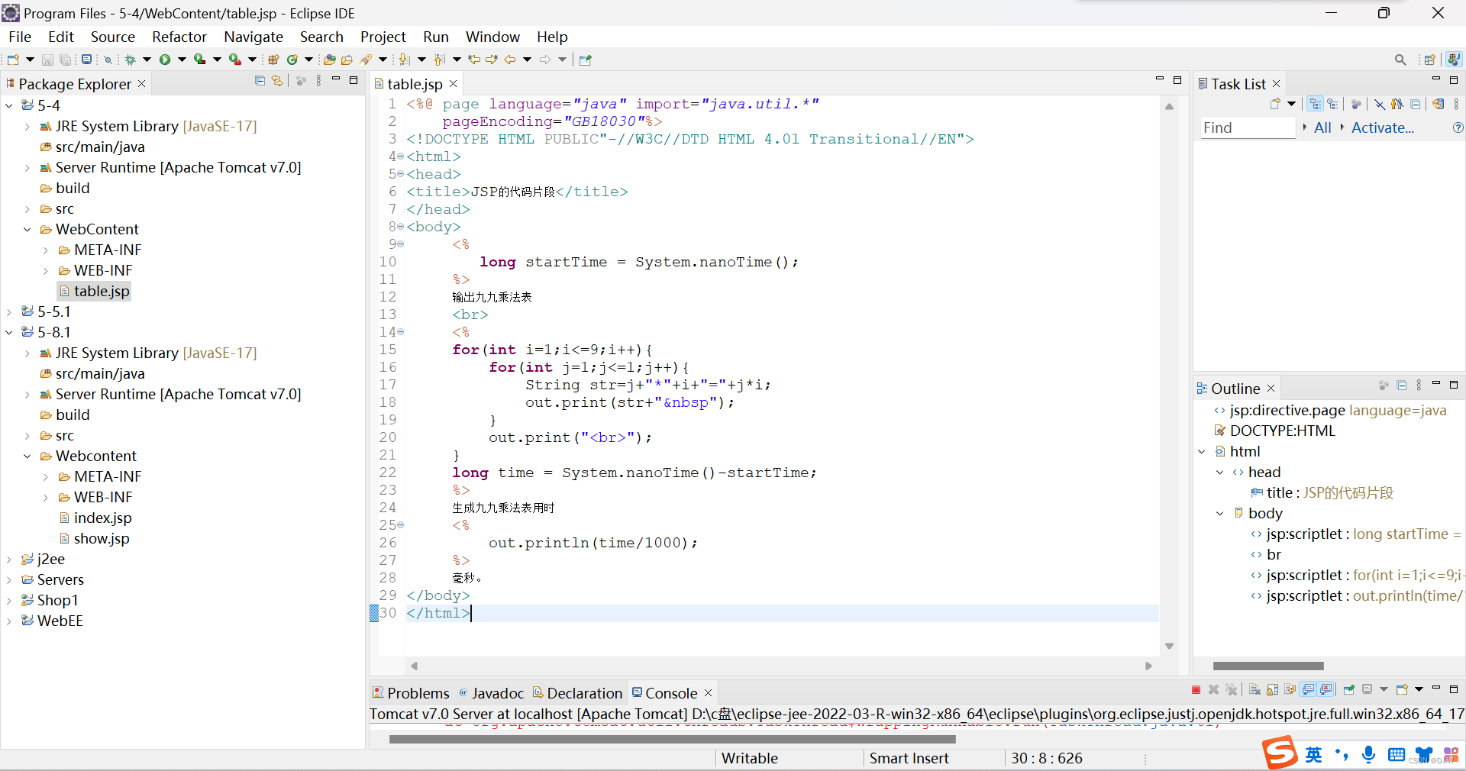Collapse the 5-4 project node
Screen dimensions: 1466x771
(x=9, y=105)
